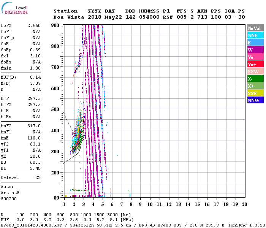Image resolution: width=266 pixels, height=228 pixels.
Task: Select the W magenta legend swatch
Action: pyautogui.click(x=255, y=49)
